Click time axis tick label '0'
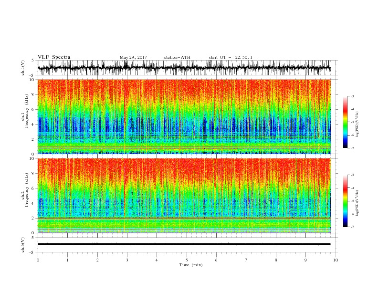Image resolution: width=378 pixels, height=292 pixels. (38, 260)
